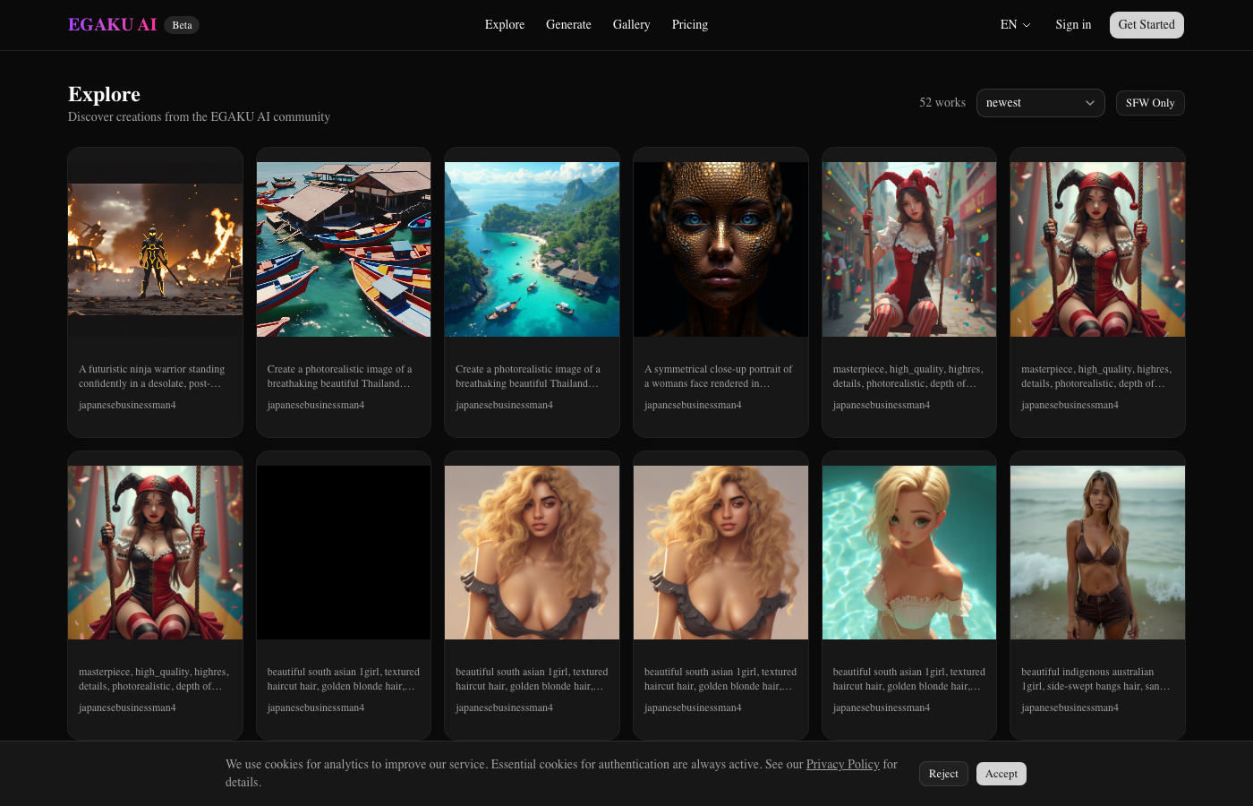
Task: Open the newest sort order dropdown
Action: (1040, 102)
